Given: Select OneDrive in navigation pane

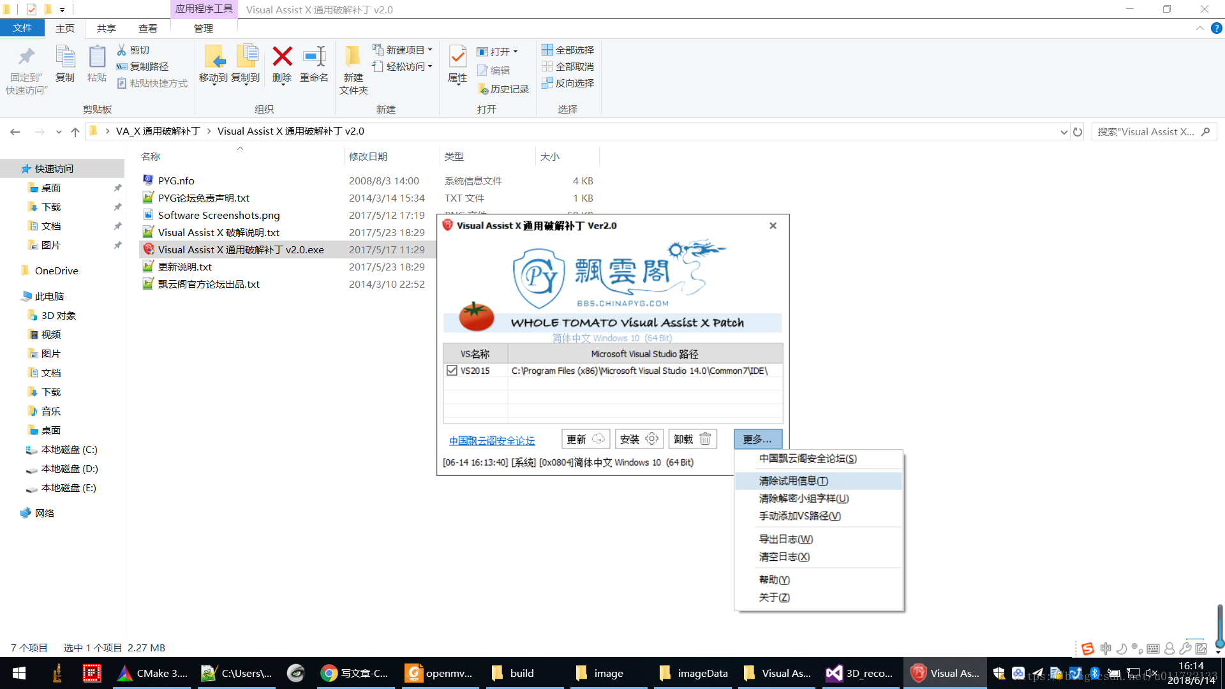Looking at the screenshot, I should click(x=57, y=270).
